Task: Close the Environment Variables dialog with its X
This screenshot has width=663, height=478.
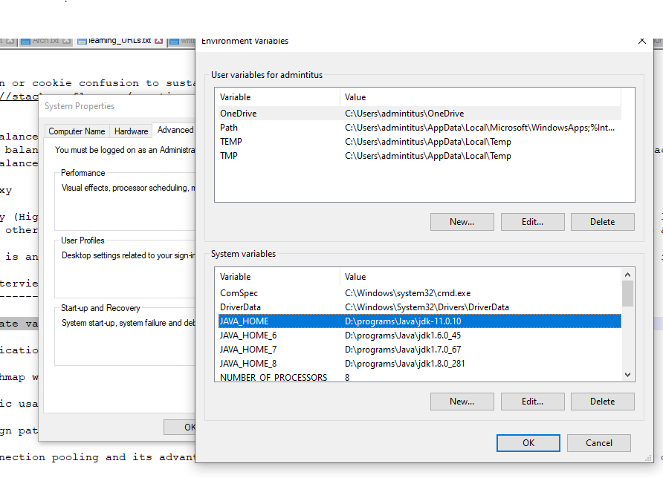Action: [641, 42]
